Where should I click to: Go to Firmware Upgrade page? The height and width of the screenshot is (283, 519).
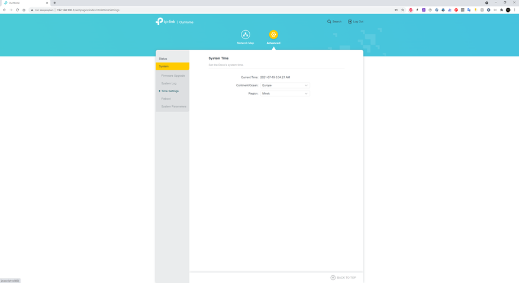pos(173,76)
